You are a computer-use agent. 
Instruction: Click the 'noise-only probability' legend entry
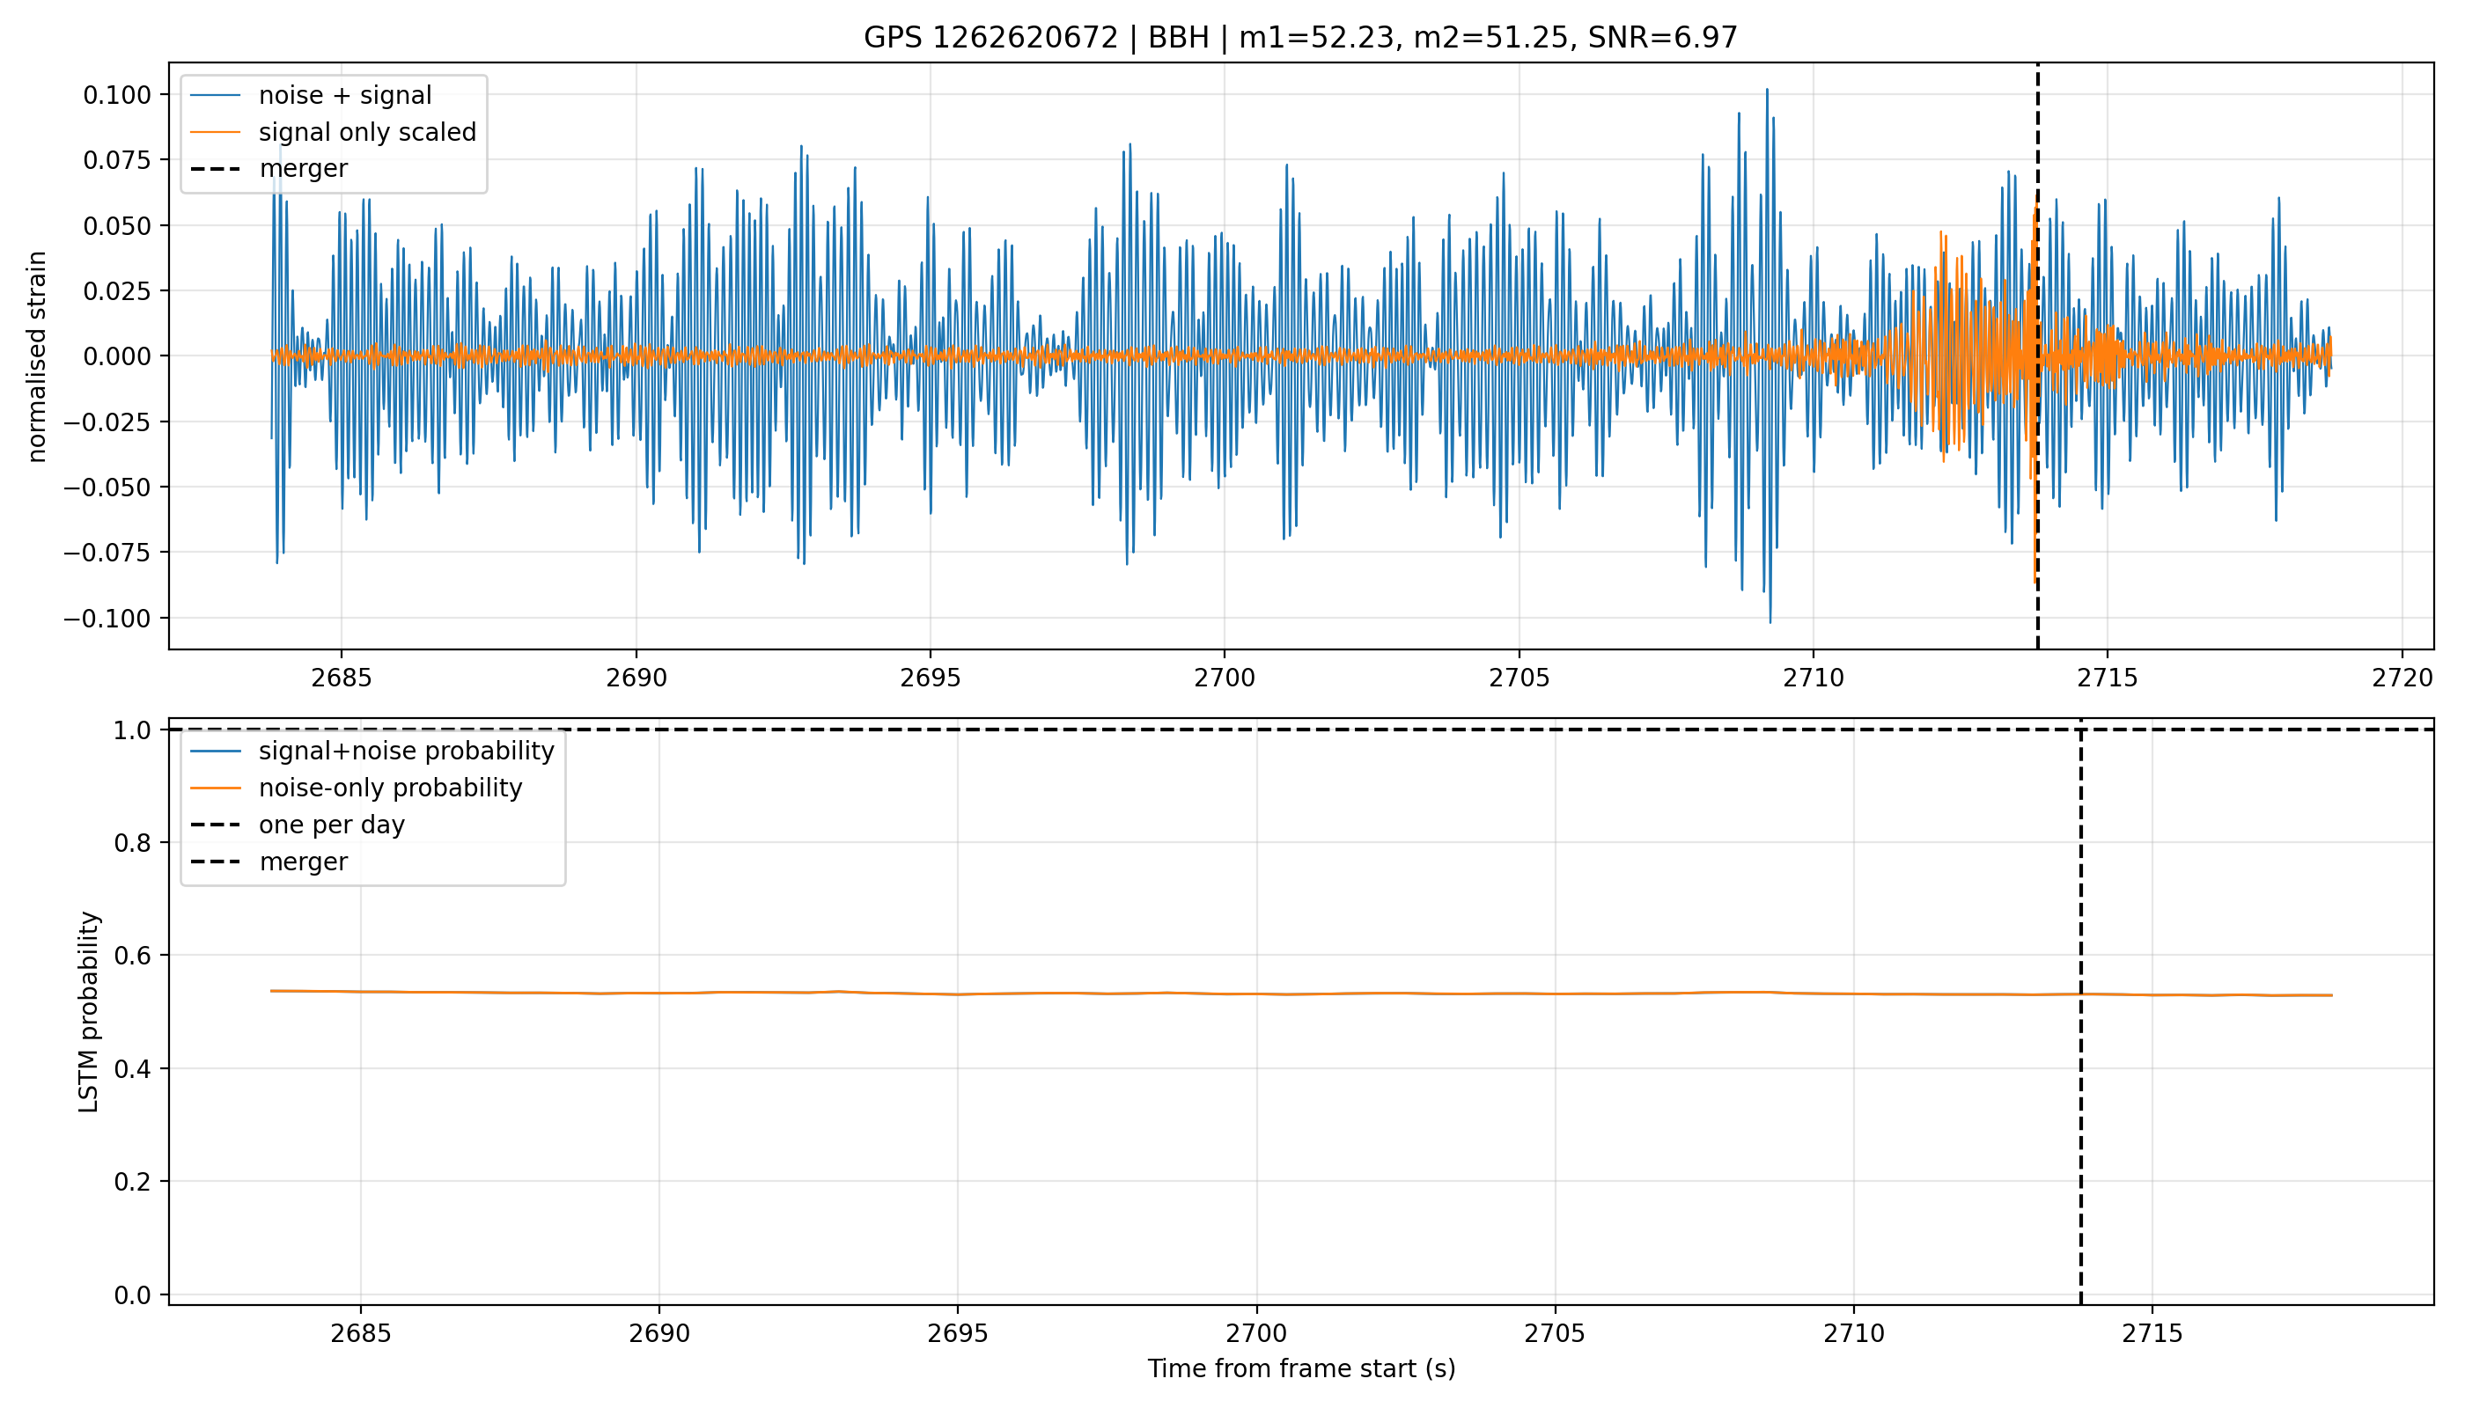[x=390, y=788]
